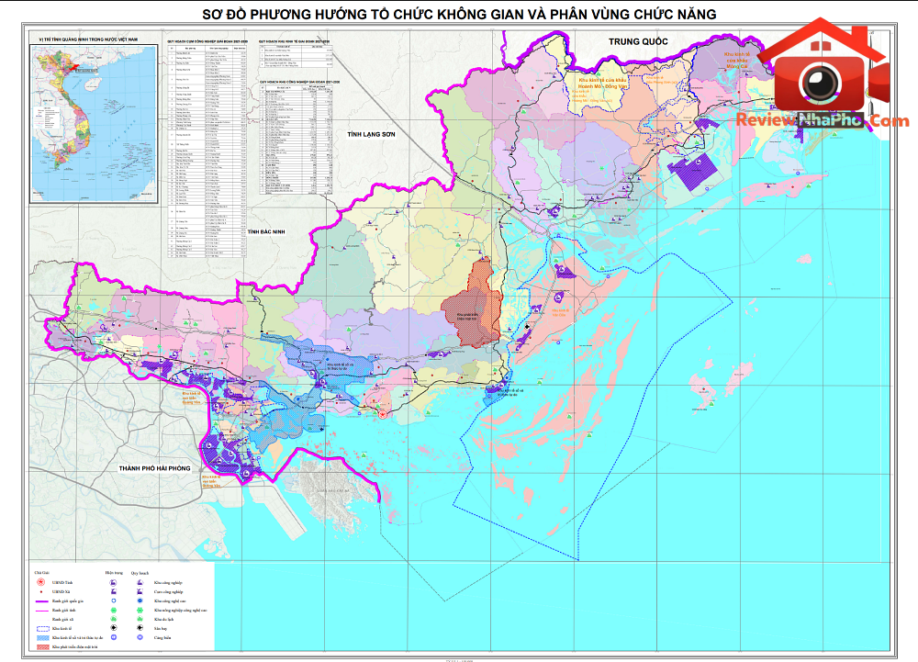Viewport: 918px width, 662px height.
Task: Pick the Hiện trạng Khu công nghệ cao icon
Action: point(114,600)
